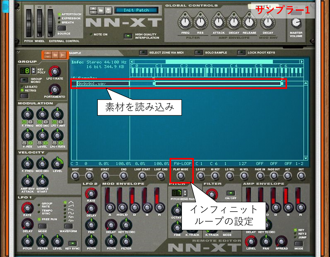The height and width of the screenshot is (257, 330).
Task: Click the Group LFO 1 Rate knob
Action: coord(55,71)
